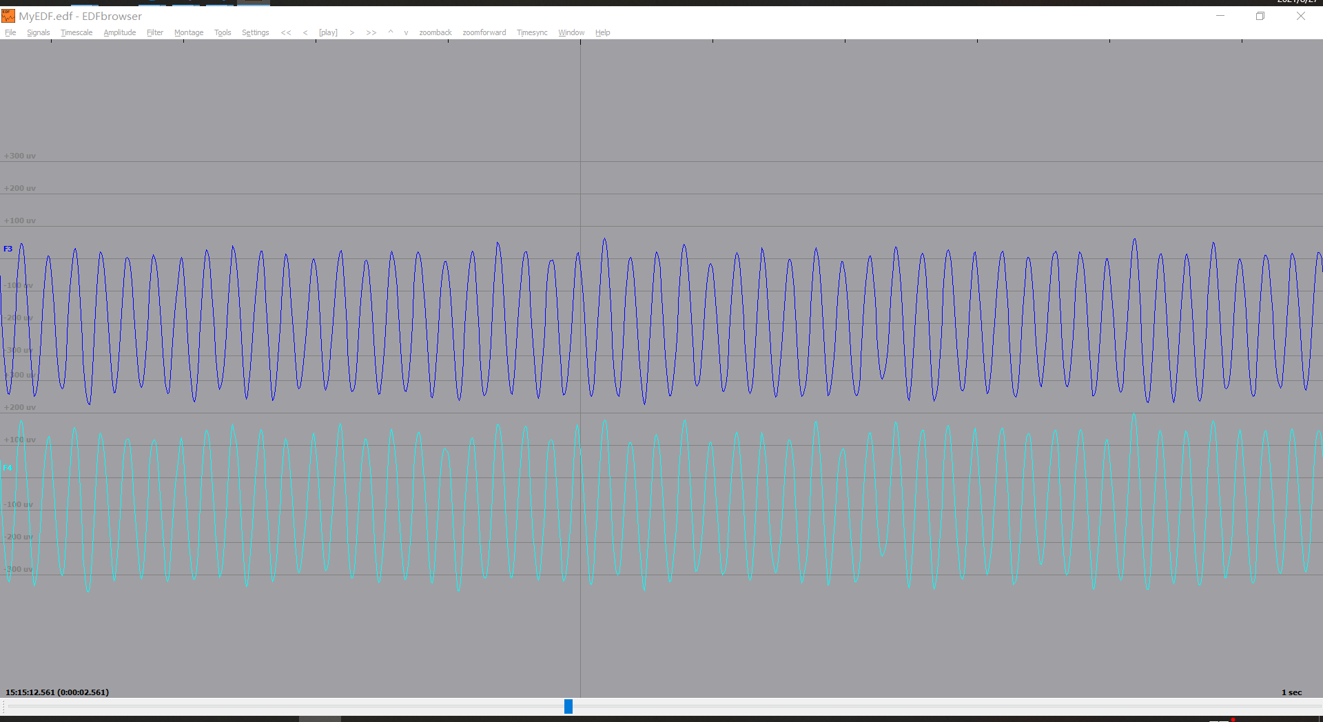Open the Signals menu
Image resolution: width=1323 pixels, height=722 pixels.
39,32
